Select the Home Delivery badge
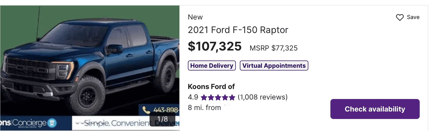Screen dimensions: 434x131 click(x=212, y=65)
